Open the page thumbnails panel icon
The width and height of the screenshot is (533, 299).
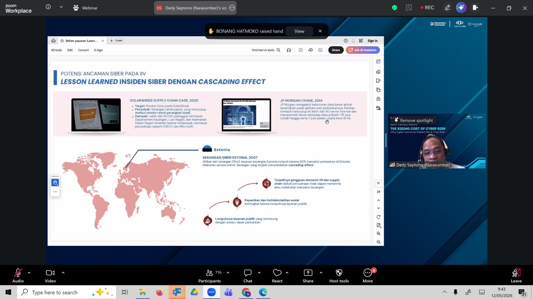[378, 90]
